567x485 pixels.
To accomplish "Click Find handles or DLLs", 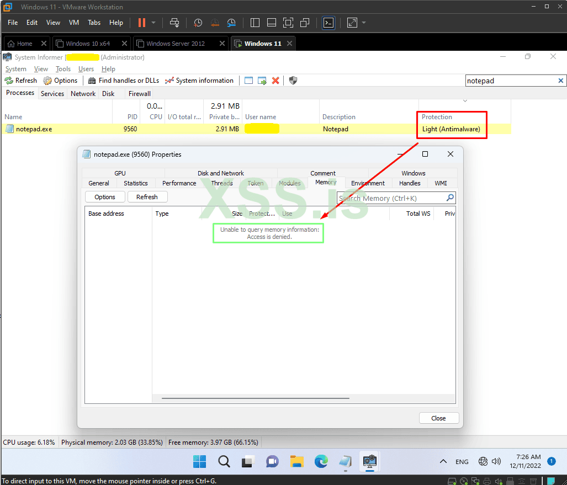I will pos(123,80).
